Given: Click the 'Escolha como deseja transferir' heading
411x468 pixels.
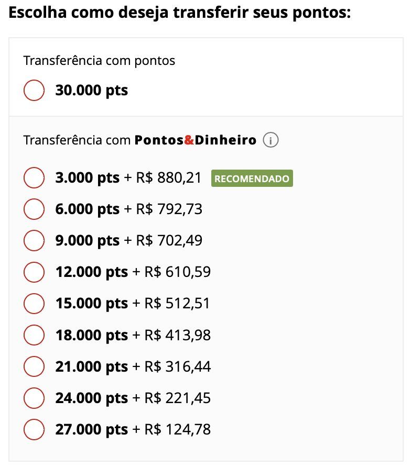Looking at the screenshot, I should (180, 13).
